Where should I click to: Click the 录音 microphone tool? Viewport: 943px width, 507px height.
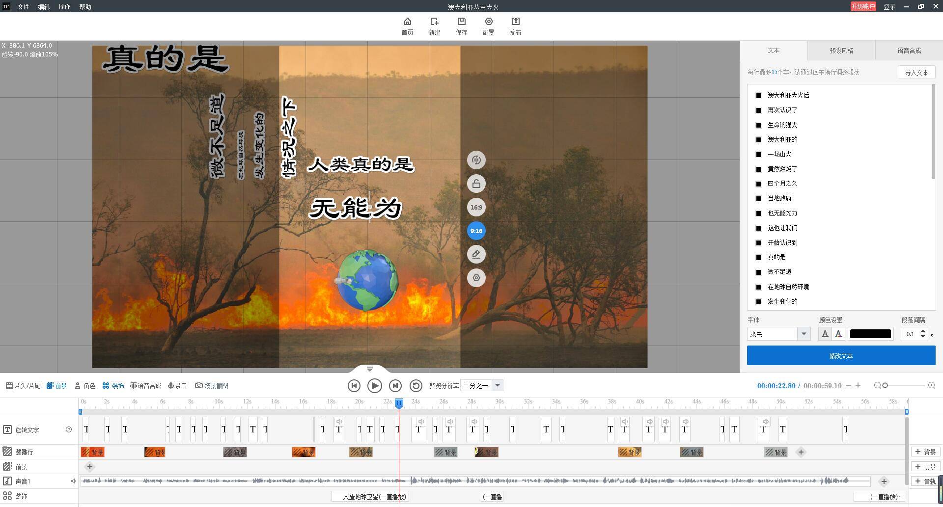[x=177, y=386]
